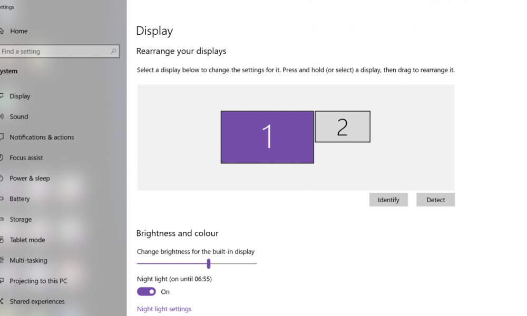Screen dimensions: 527x316
Task: Go to Notifications & actions
Action: tap(42, 137)
